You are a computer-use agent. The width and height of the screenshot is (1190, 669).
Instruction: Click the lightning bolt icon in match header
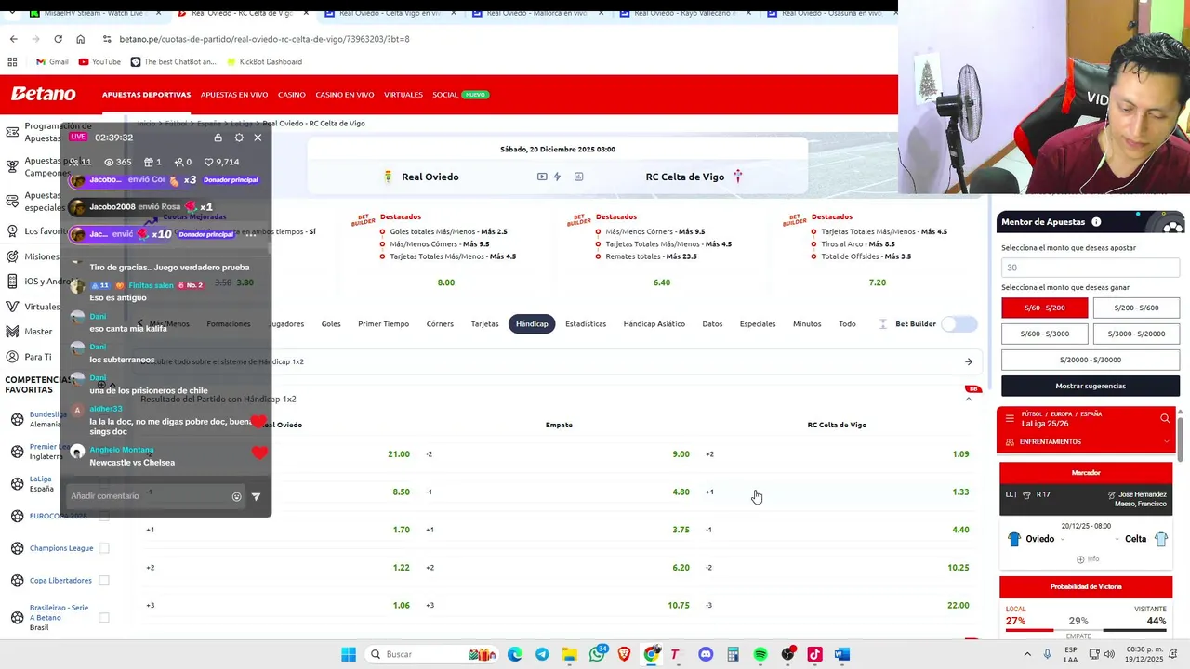coord(557,177)
